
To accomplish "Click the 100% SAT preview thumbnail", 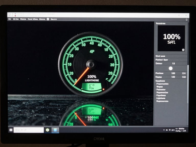I will click(171, 38).
